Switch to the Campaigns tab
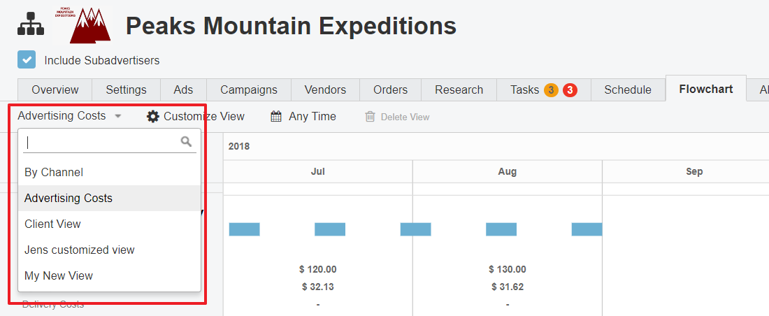769x316 pixels. (x=248, y=90)
